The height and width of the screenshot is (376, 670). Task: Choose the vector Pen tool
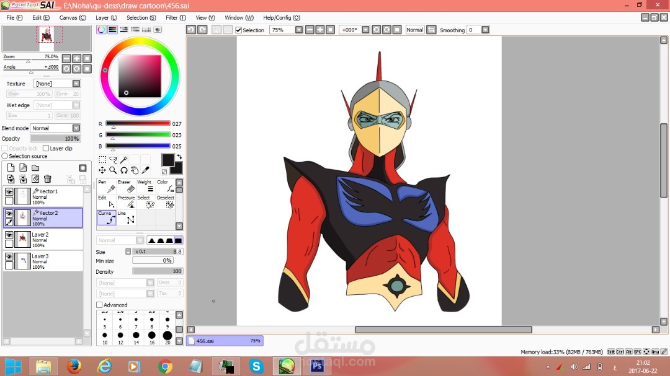pyautogui.click(x=107, y=186)
